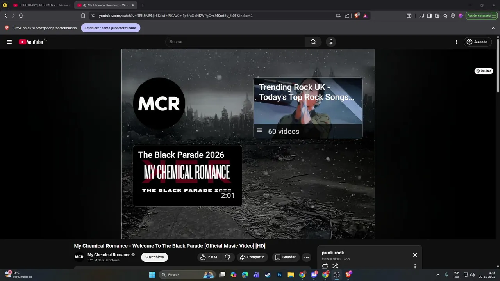This screenshot has height=281, width=500.
Task: Open the music note playlist icon
Action: coord(421,16)
